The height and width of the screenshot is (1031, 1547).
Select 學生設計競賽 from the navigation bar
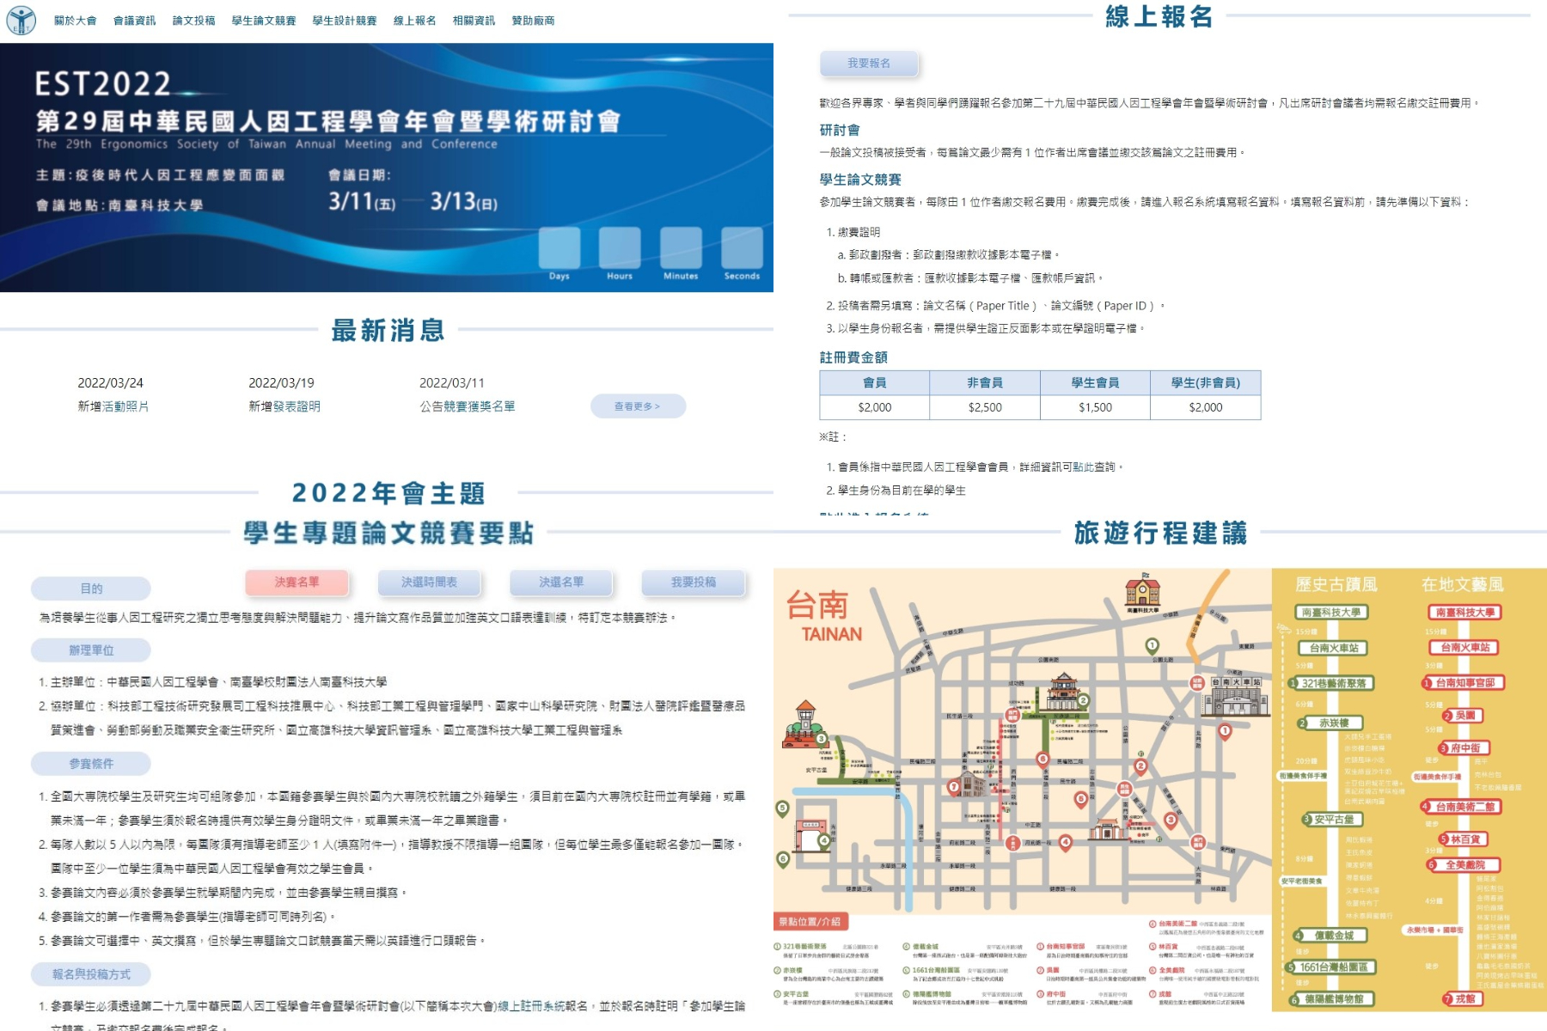pos(346,21)
